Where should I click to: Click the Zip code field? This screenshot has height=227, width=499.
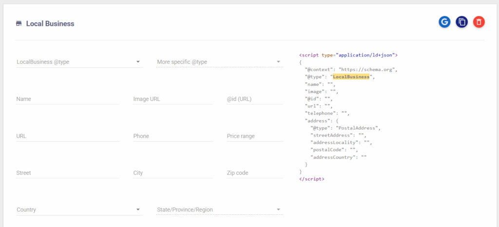pyautogui.click(x=255, y=173)
